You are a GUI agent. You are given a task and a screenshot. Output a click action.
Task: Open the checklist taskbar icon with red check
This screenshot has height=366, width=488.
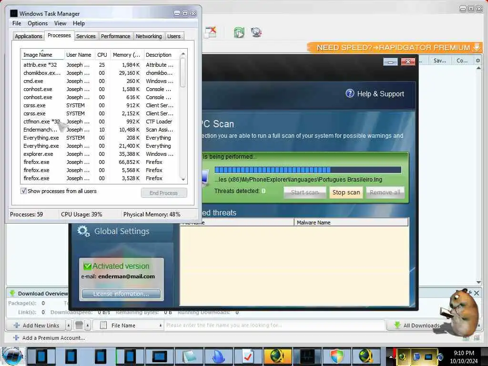pyautogui.click(x=248, y=356)
